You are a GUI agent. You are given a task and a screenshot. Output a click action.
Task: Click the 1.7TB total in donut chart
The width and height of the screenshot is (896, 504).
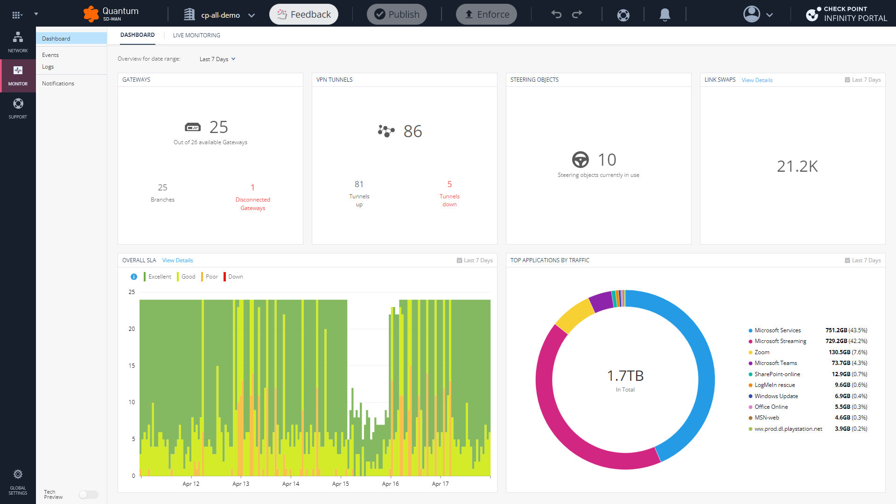pyautogui.click(x=625, y=376)
